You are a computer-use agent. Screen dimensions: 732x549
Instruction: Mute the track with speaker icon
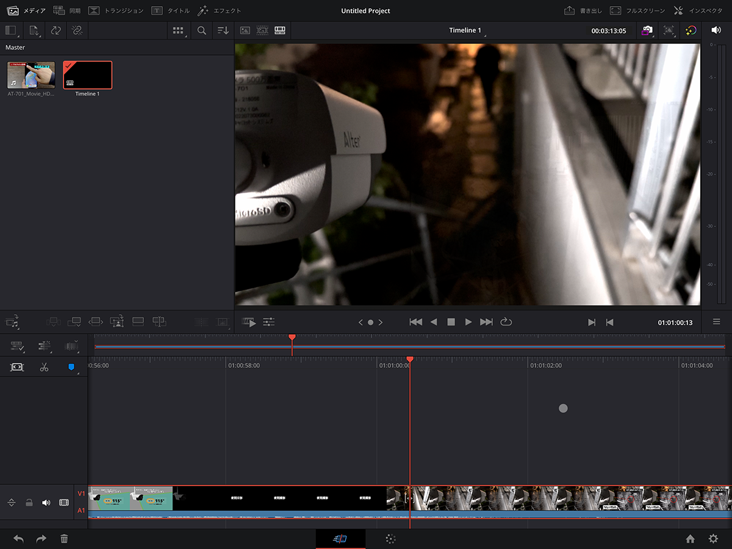[46, 503]
